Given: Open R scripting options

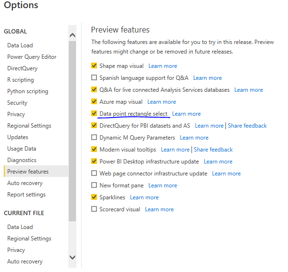Looking at the screenshot, I should coord(21,80).
